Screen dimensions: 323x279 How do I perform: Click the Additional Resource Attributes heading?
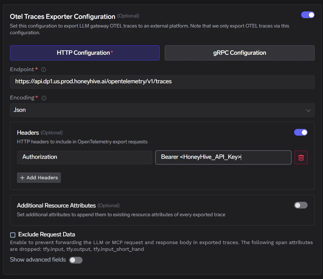point(56,205)
